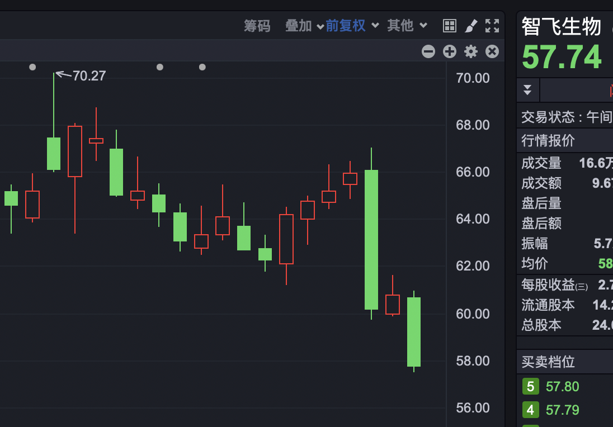613x427 pixels.
Task: Zoom out on the chart with minus icon
Action: [x=428, y=51]
